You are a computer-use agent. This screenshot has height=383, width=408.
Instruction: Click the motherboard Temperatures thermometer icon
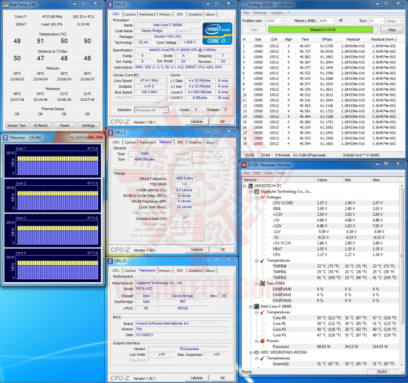262,261
